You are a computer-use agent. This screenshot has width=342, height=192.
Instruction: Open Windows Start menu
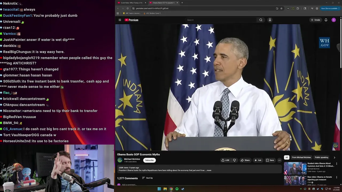pyautogui.click(x=159, y=189)
